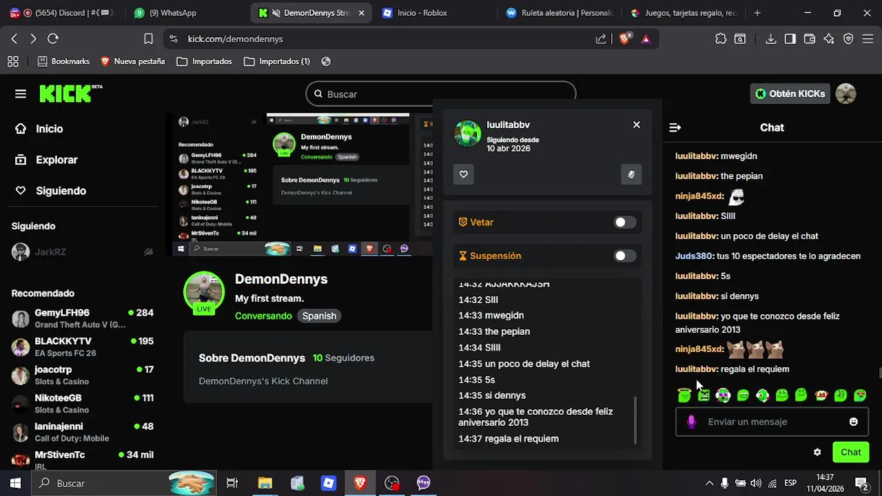Insert the purple-eyed headphones emote
Screen dimensions: 882x496
[723, 395]
